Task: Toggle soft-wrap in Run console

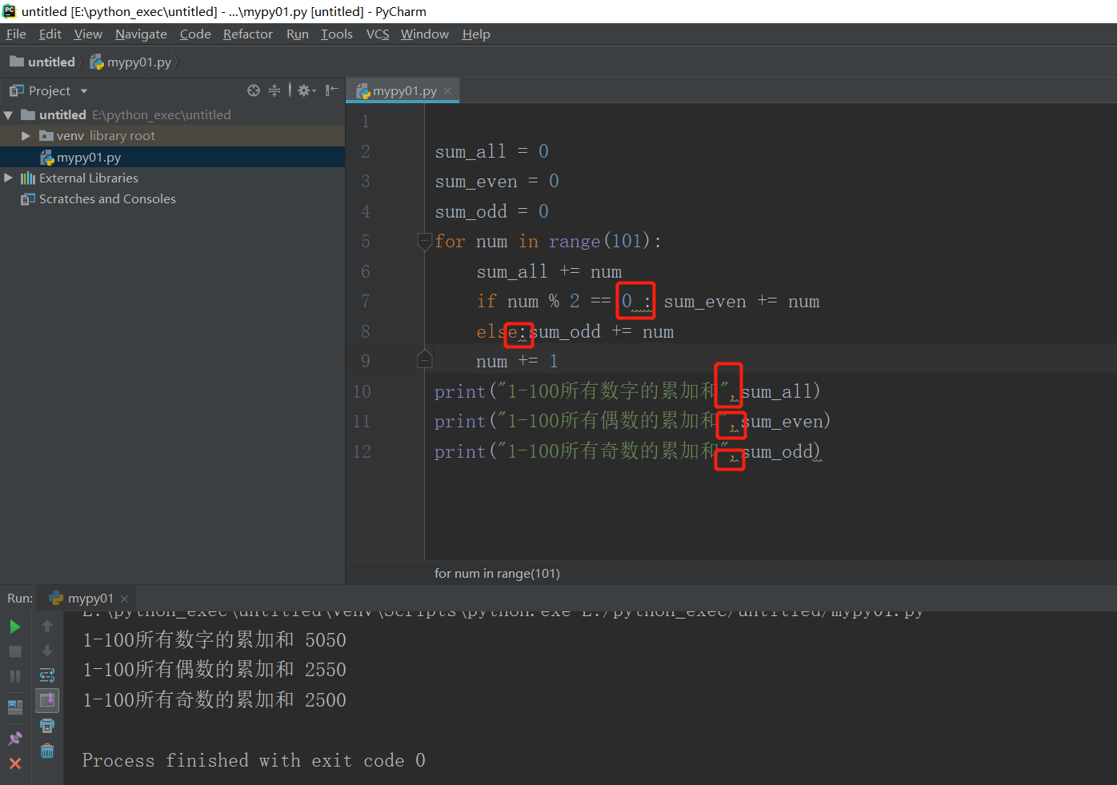Action: 47,675
